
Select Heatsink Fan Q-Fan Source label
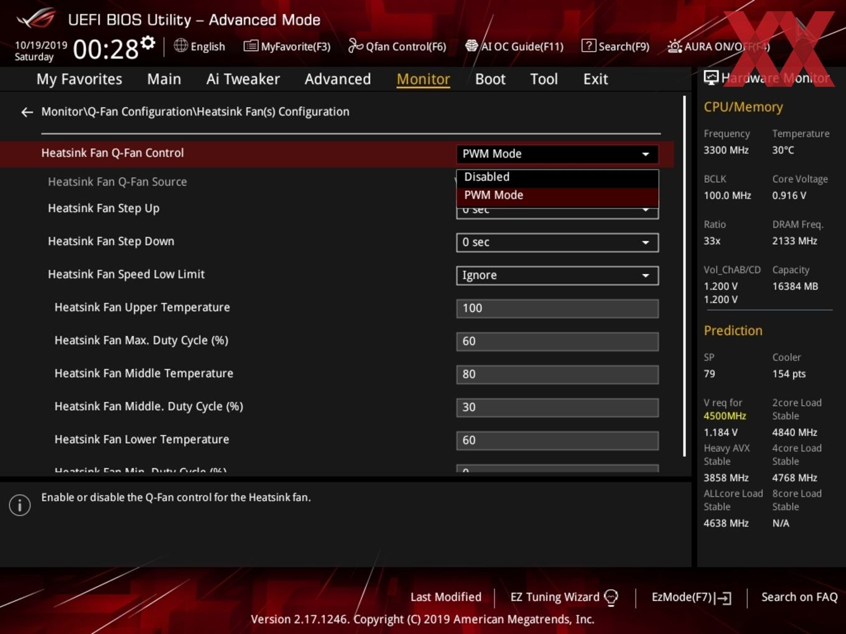click(x=118, y=182)
